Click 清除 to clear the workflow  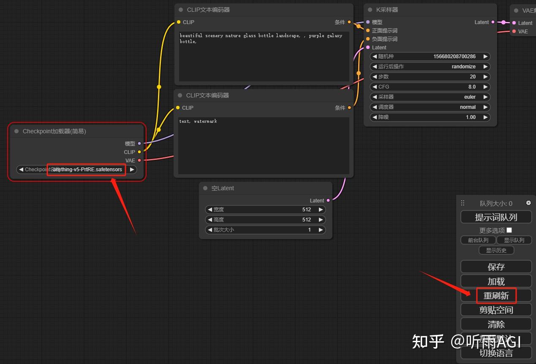[x=496, y=324]
